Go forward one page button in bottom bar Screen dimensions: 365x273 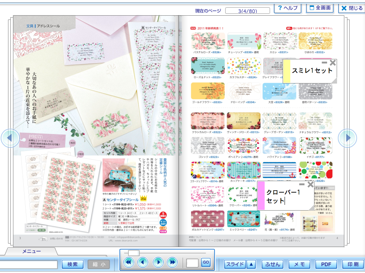pos(158,262)
